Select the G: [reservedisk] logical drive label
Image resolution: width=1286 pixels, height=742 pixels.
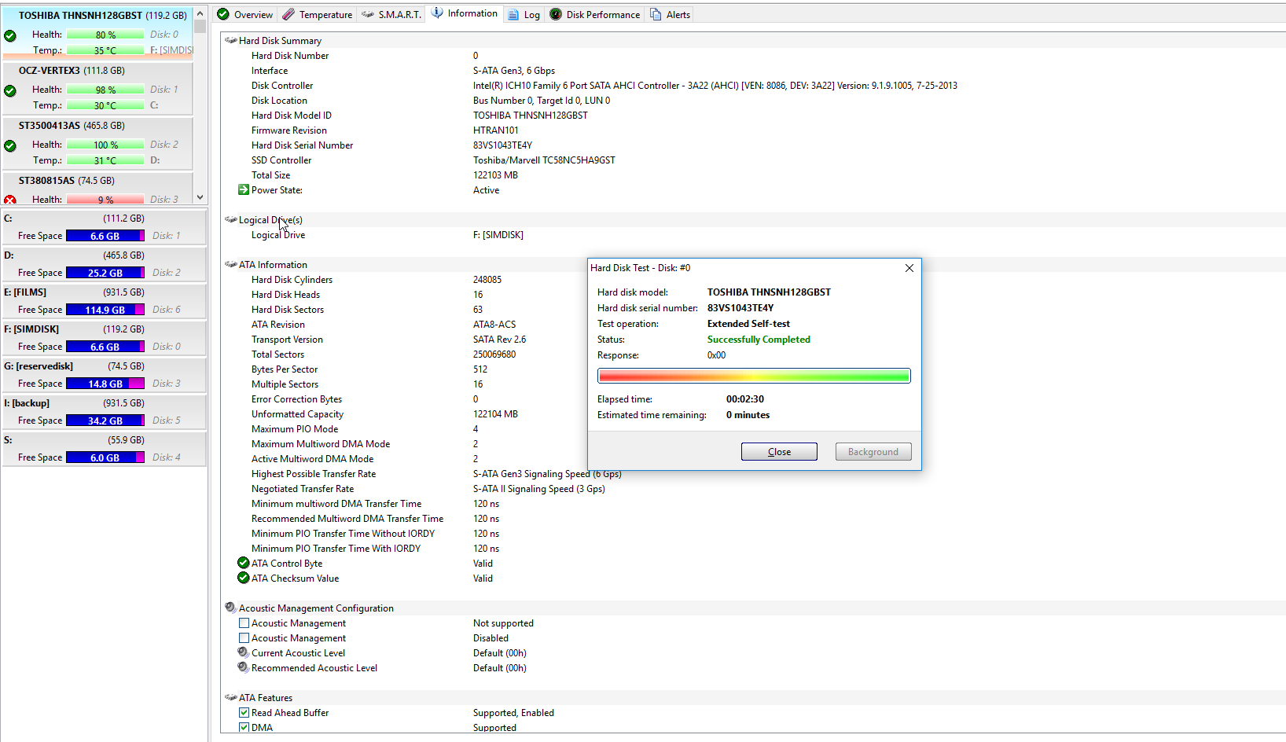[x=39, y=365]
